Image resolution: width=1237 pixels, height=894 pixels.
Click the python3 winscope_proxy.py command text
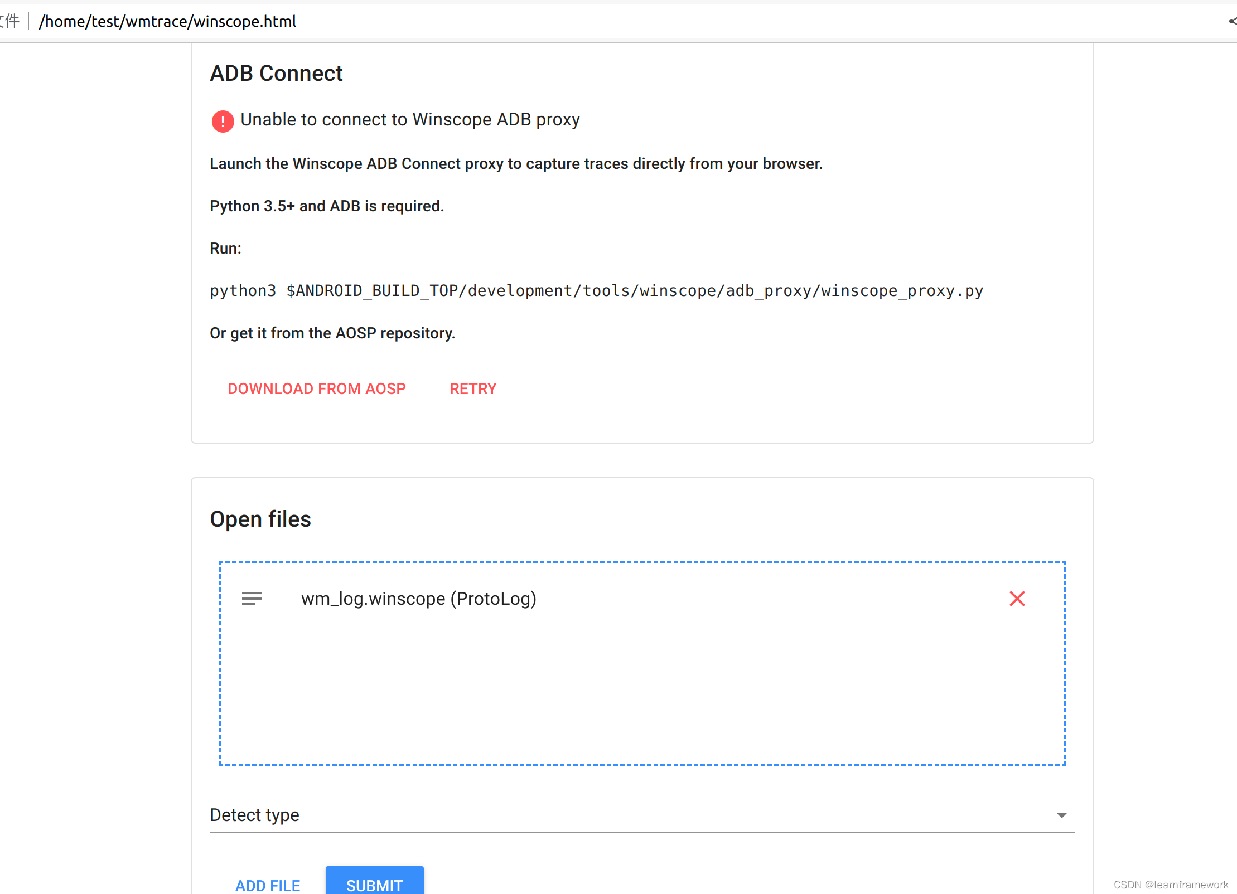click(x=596, y=291)
